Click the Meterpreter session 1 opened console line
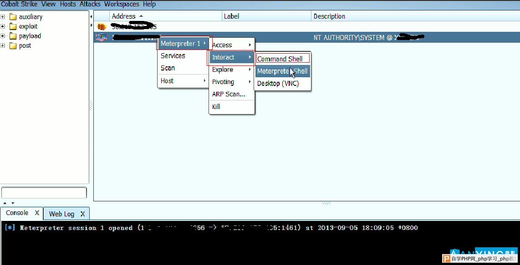Image resolution: width=520 pixels, height=265 pixels. point(211,228)
